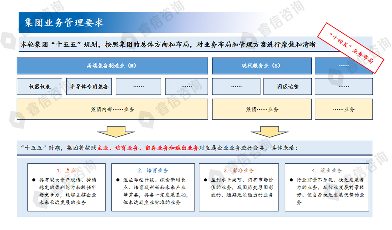Select the ellipsis box left of 园区运营
This screenshot has width=392, height=230.
(236, 87)
